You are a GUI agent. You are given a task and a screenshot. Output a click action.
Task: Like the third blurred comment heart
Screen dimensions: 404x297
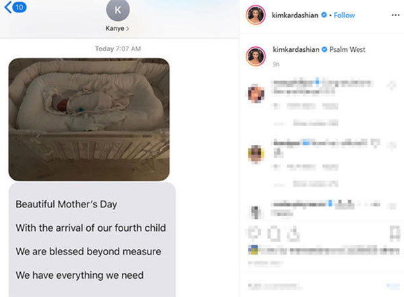(392, 206)
